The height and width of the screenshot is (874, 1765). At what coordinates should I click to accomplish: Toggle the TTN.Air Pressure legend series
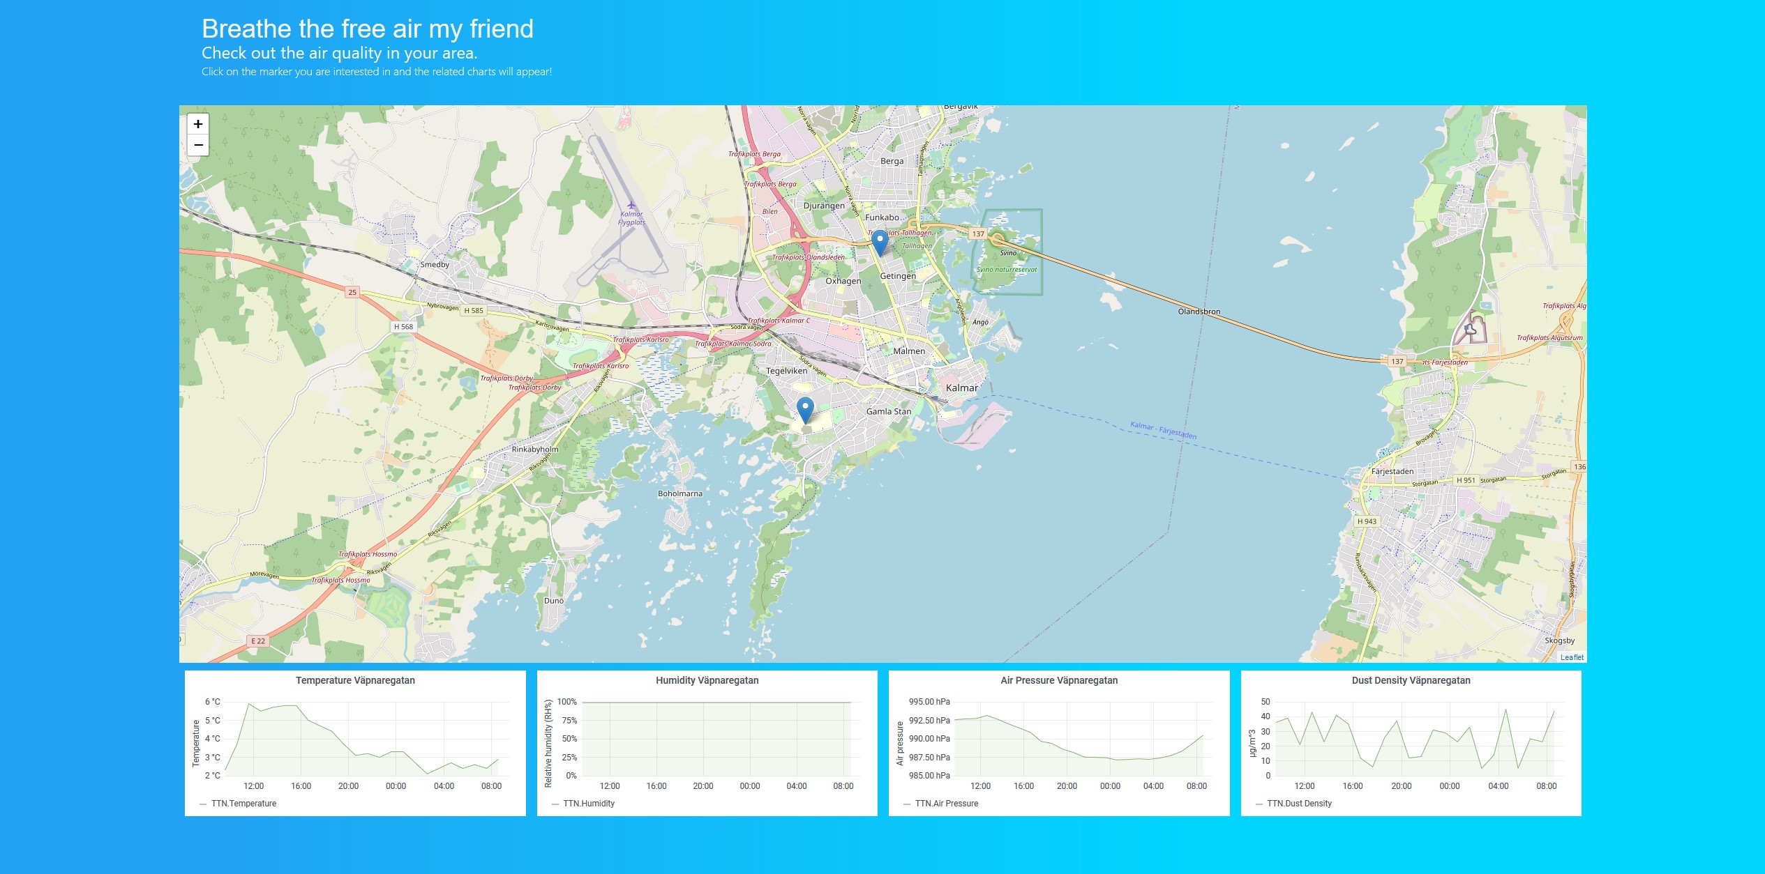coord(946,804)
